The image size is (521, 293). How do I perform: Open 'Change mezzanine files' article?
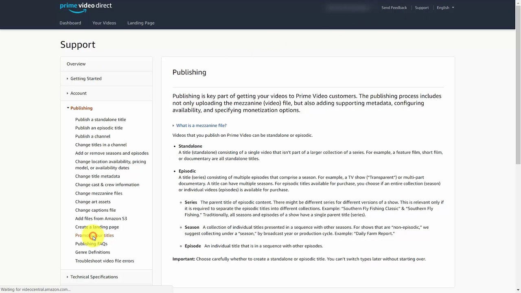click(x=99, y=193)
